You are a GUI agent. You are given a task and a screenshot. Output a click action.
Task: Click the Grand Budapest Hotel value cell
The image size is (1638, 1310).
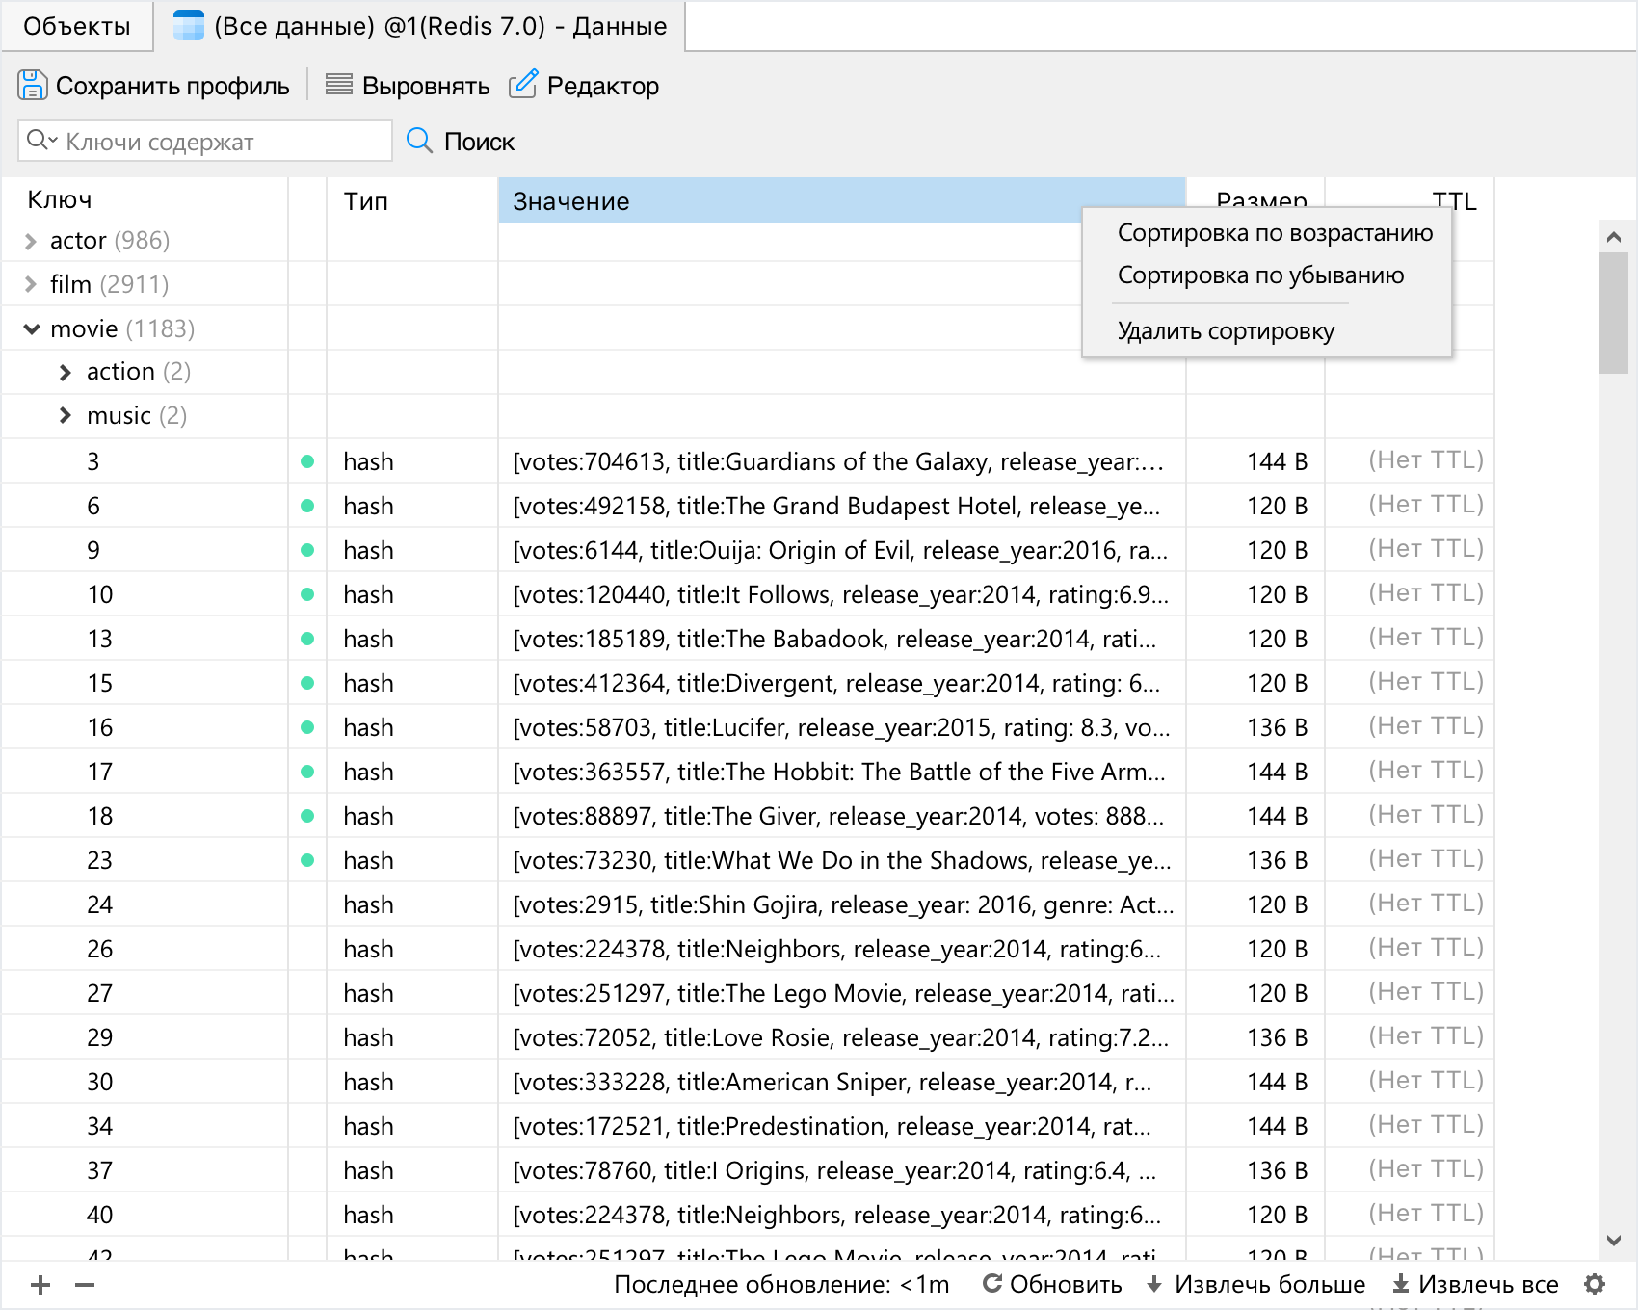[x=842, y=506]
